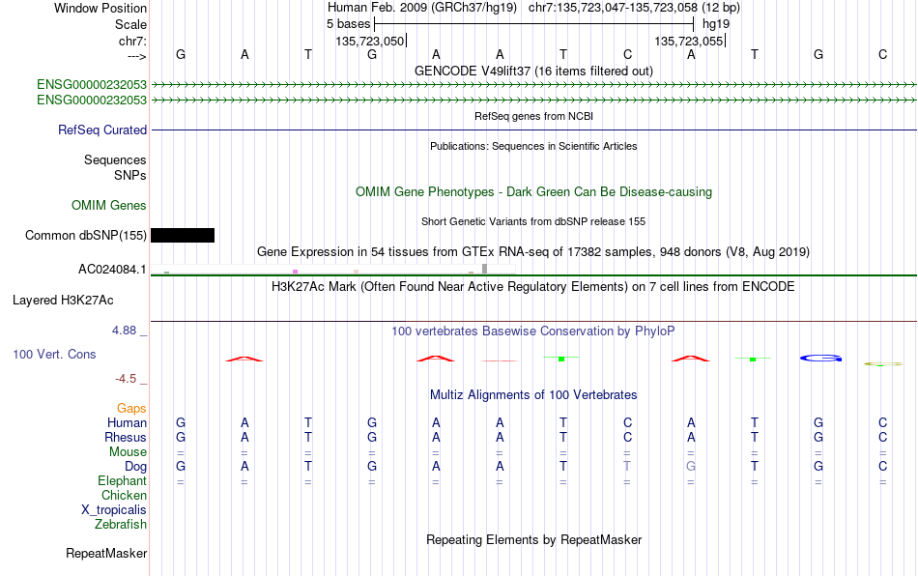
Task: Click the 135,723,050 ruler coordinate
Action: [x=370, y=41]
